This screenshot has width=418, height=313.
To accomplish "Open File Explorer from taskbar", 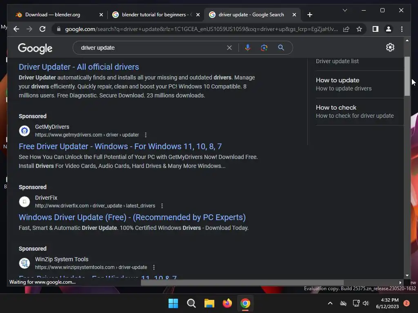I will click(x=209, y=303).
